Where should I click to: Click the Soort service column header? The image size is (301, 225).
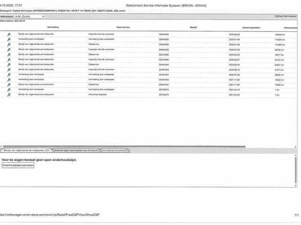pyautogui.click(x=123, y=28)
